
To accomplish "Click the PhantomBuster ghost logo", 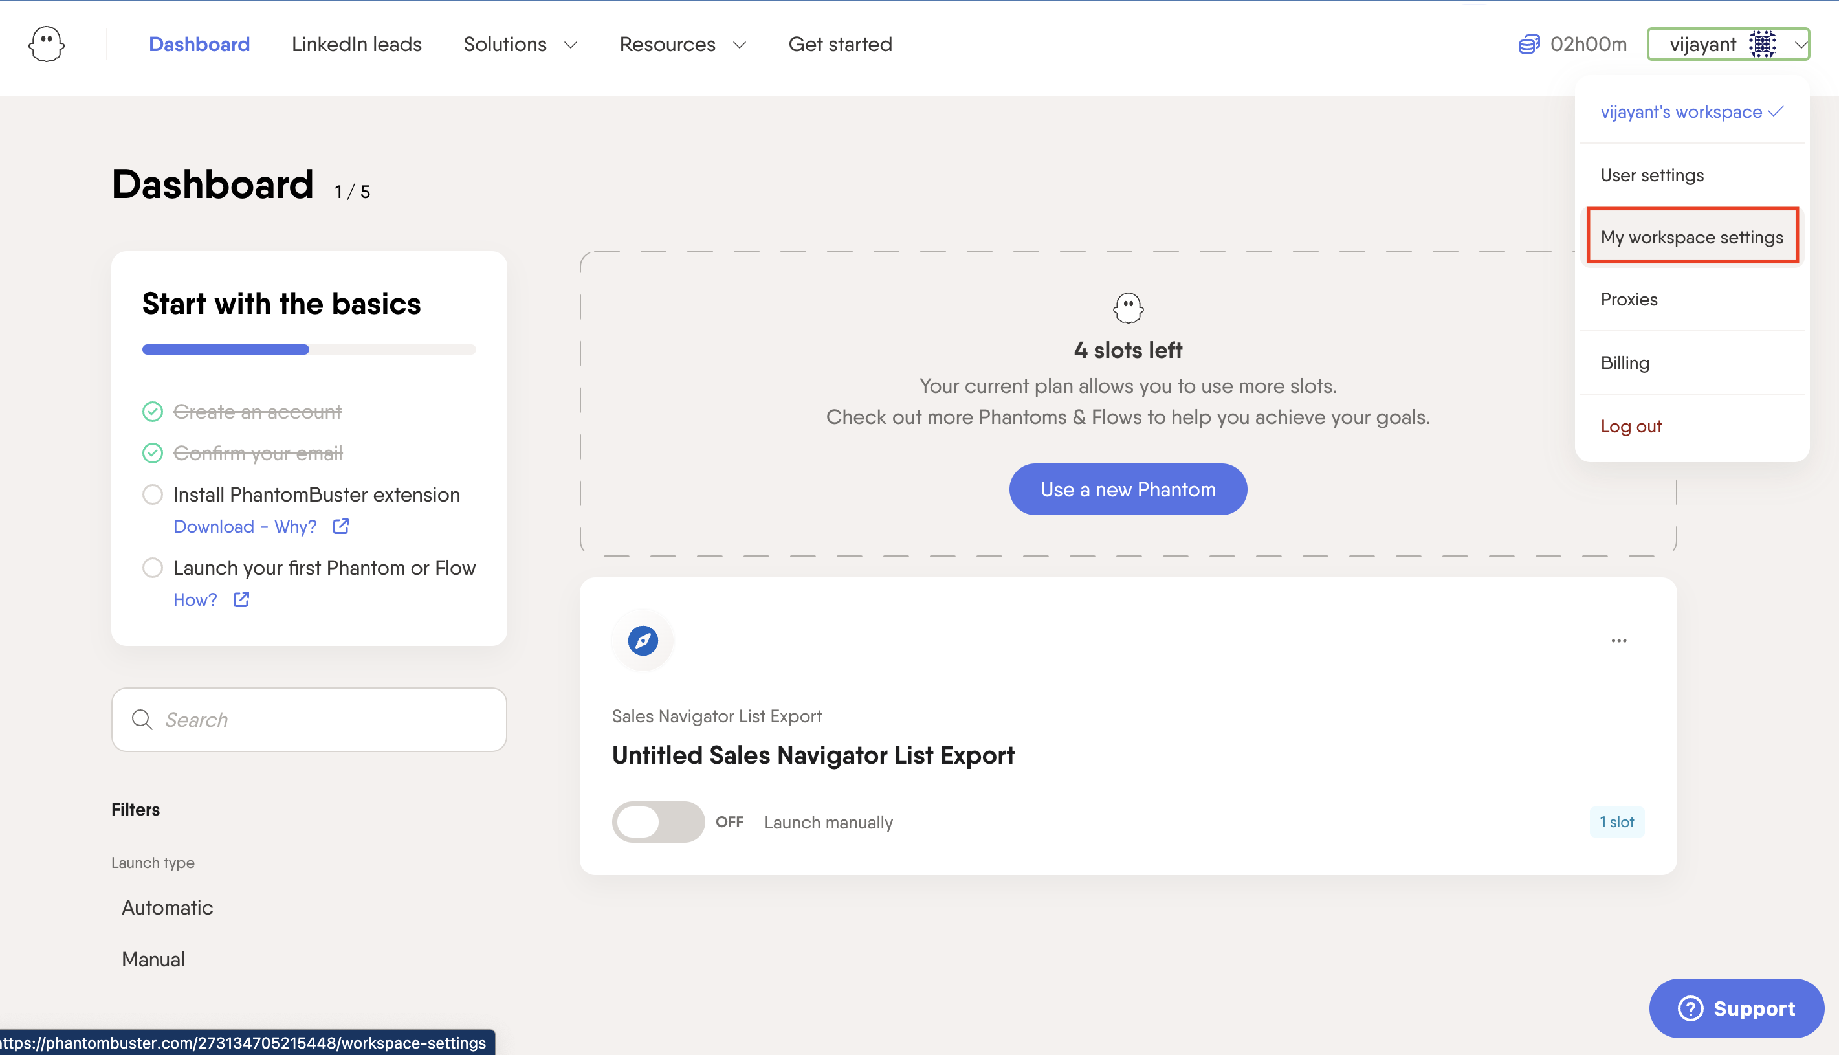I will click(x=47, y=45).
